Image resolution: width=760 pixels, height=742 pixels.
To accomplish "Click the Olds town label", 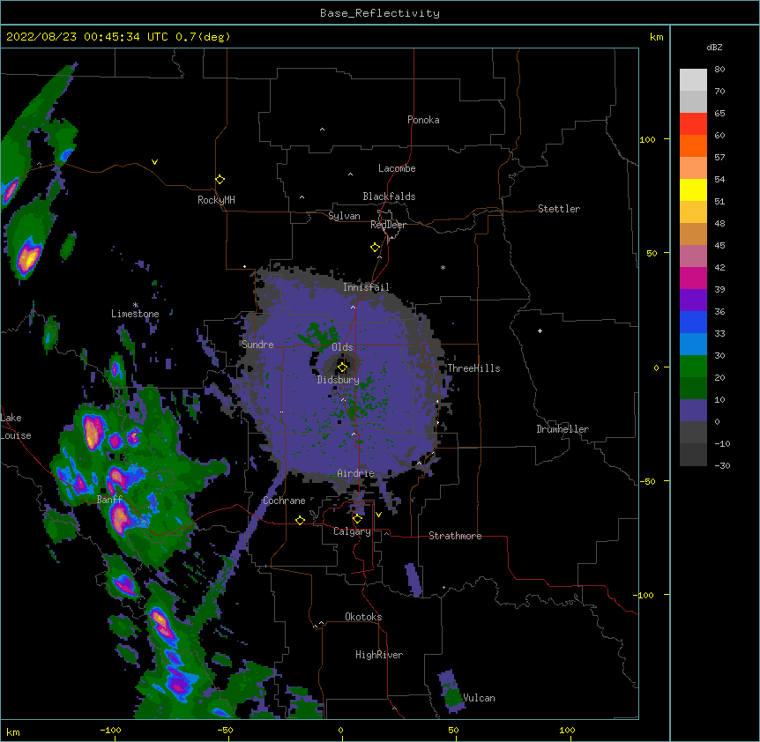I will tap(342, 347).
